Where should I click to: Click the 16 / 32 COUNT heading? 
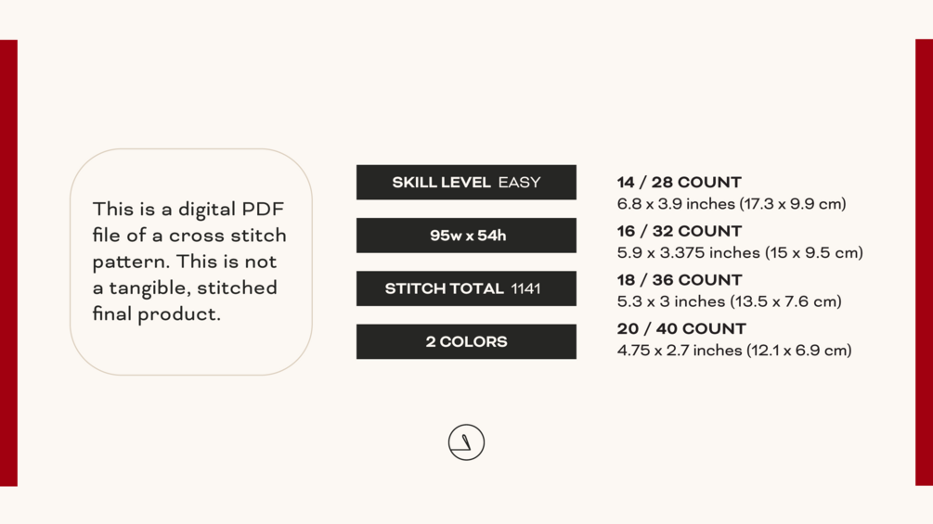tap(679, 231)
